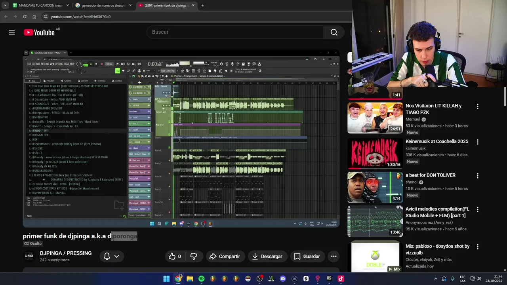Open options menu for Mix pabloxo dosydos shot
Viewport: 507px width, 285px height.
477,247
